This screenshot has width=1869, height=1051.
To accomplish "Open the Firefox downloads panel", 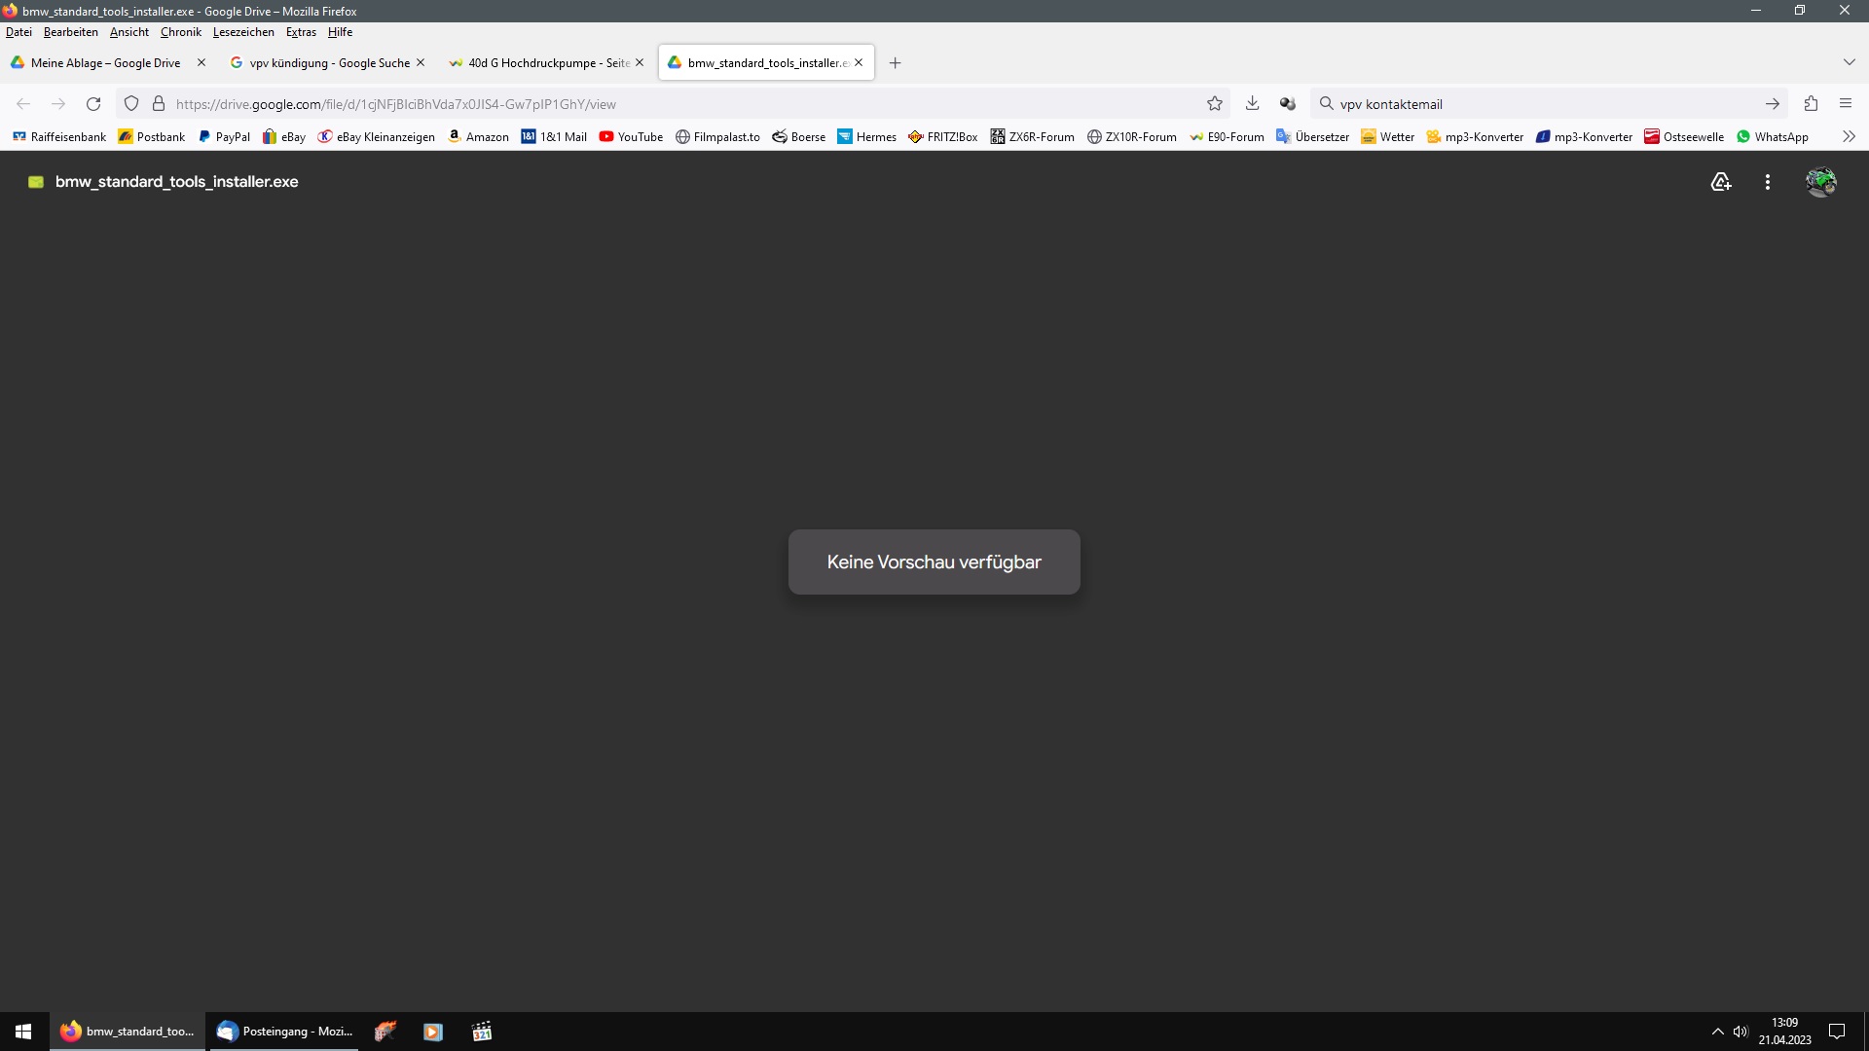I will click(x=1253, y=104).
